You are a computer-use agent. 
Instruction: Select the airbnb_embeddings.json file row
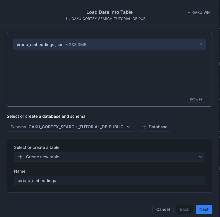pos(110,44)
